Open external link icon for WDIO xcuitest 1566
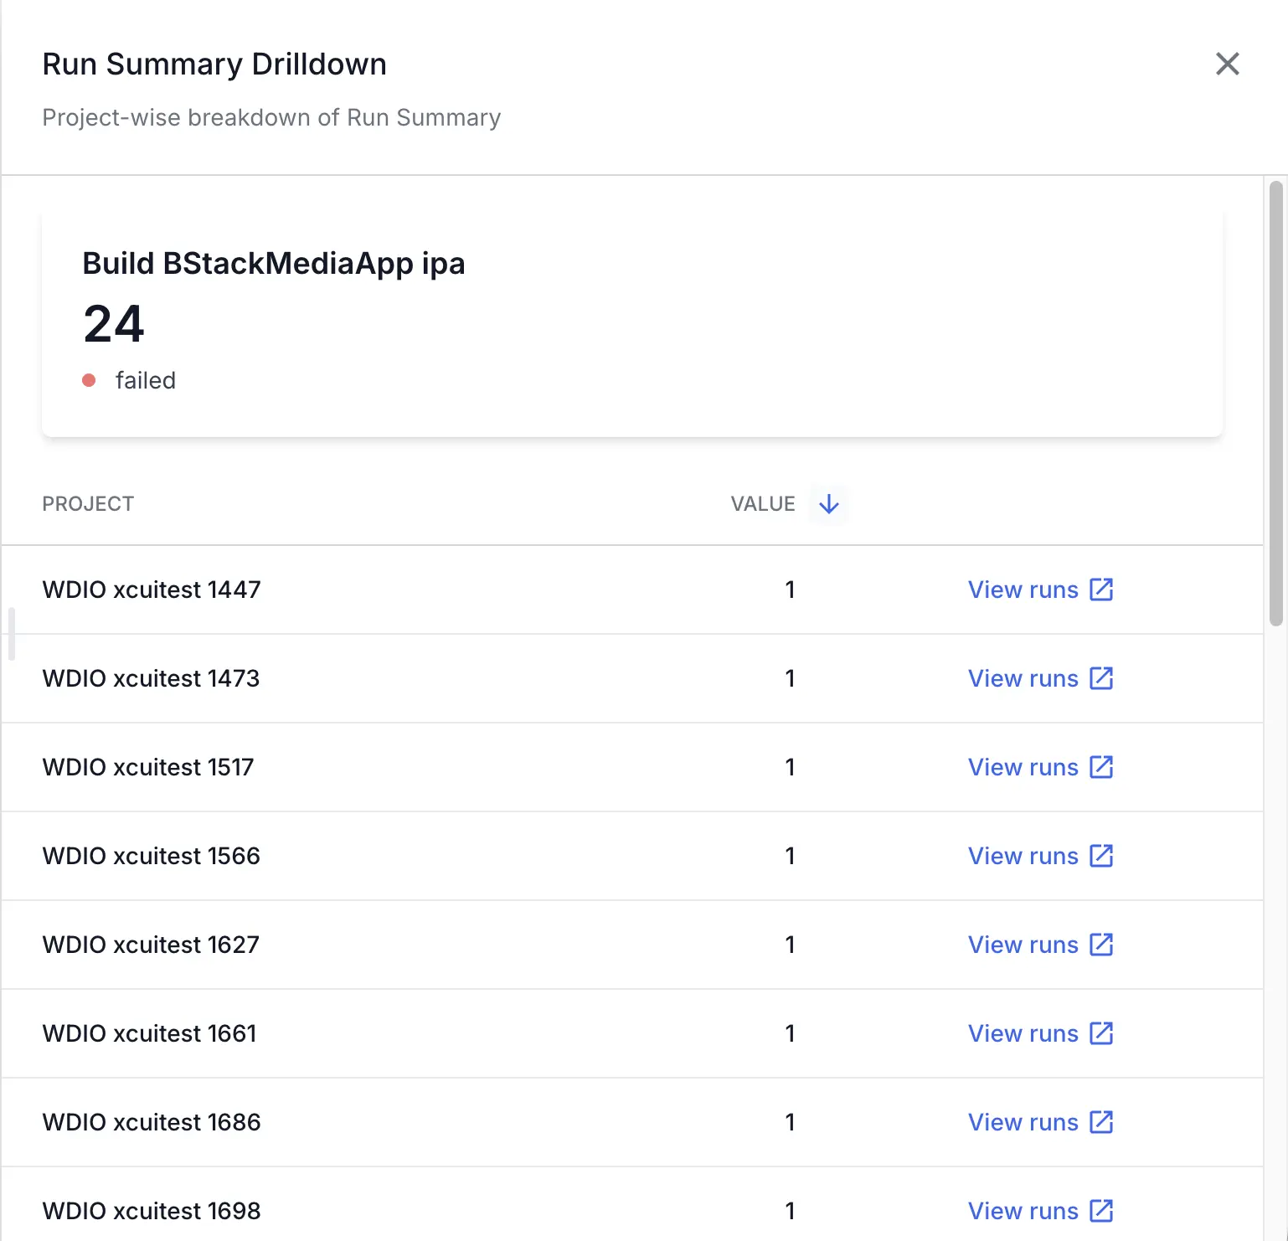 pos(1101,856)
